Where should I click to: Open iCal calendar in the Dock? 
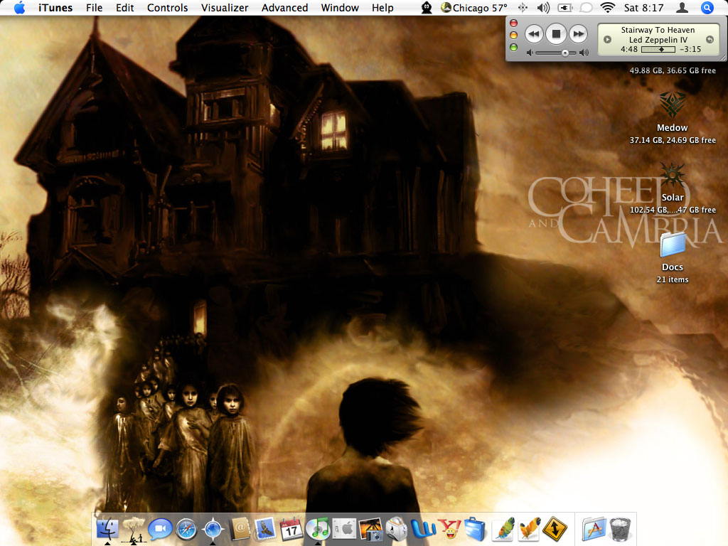click(x=291, y=529)
